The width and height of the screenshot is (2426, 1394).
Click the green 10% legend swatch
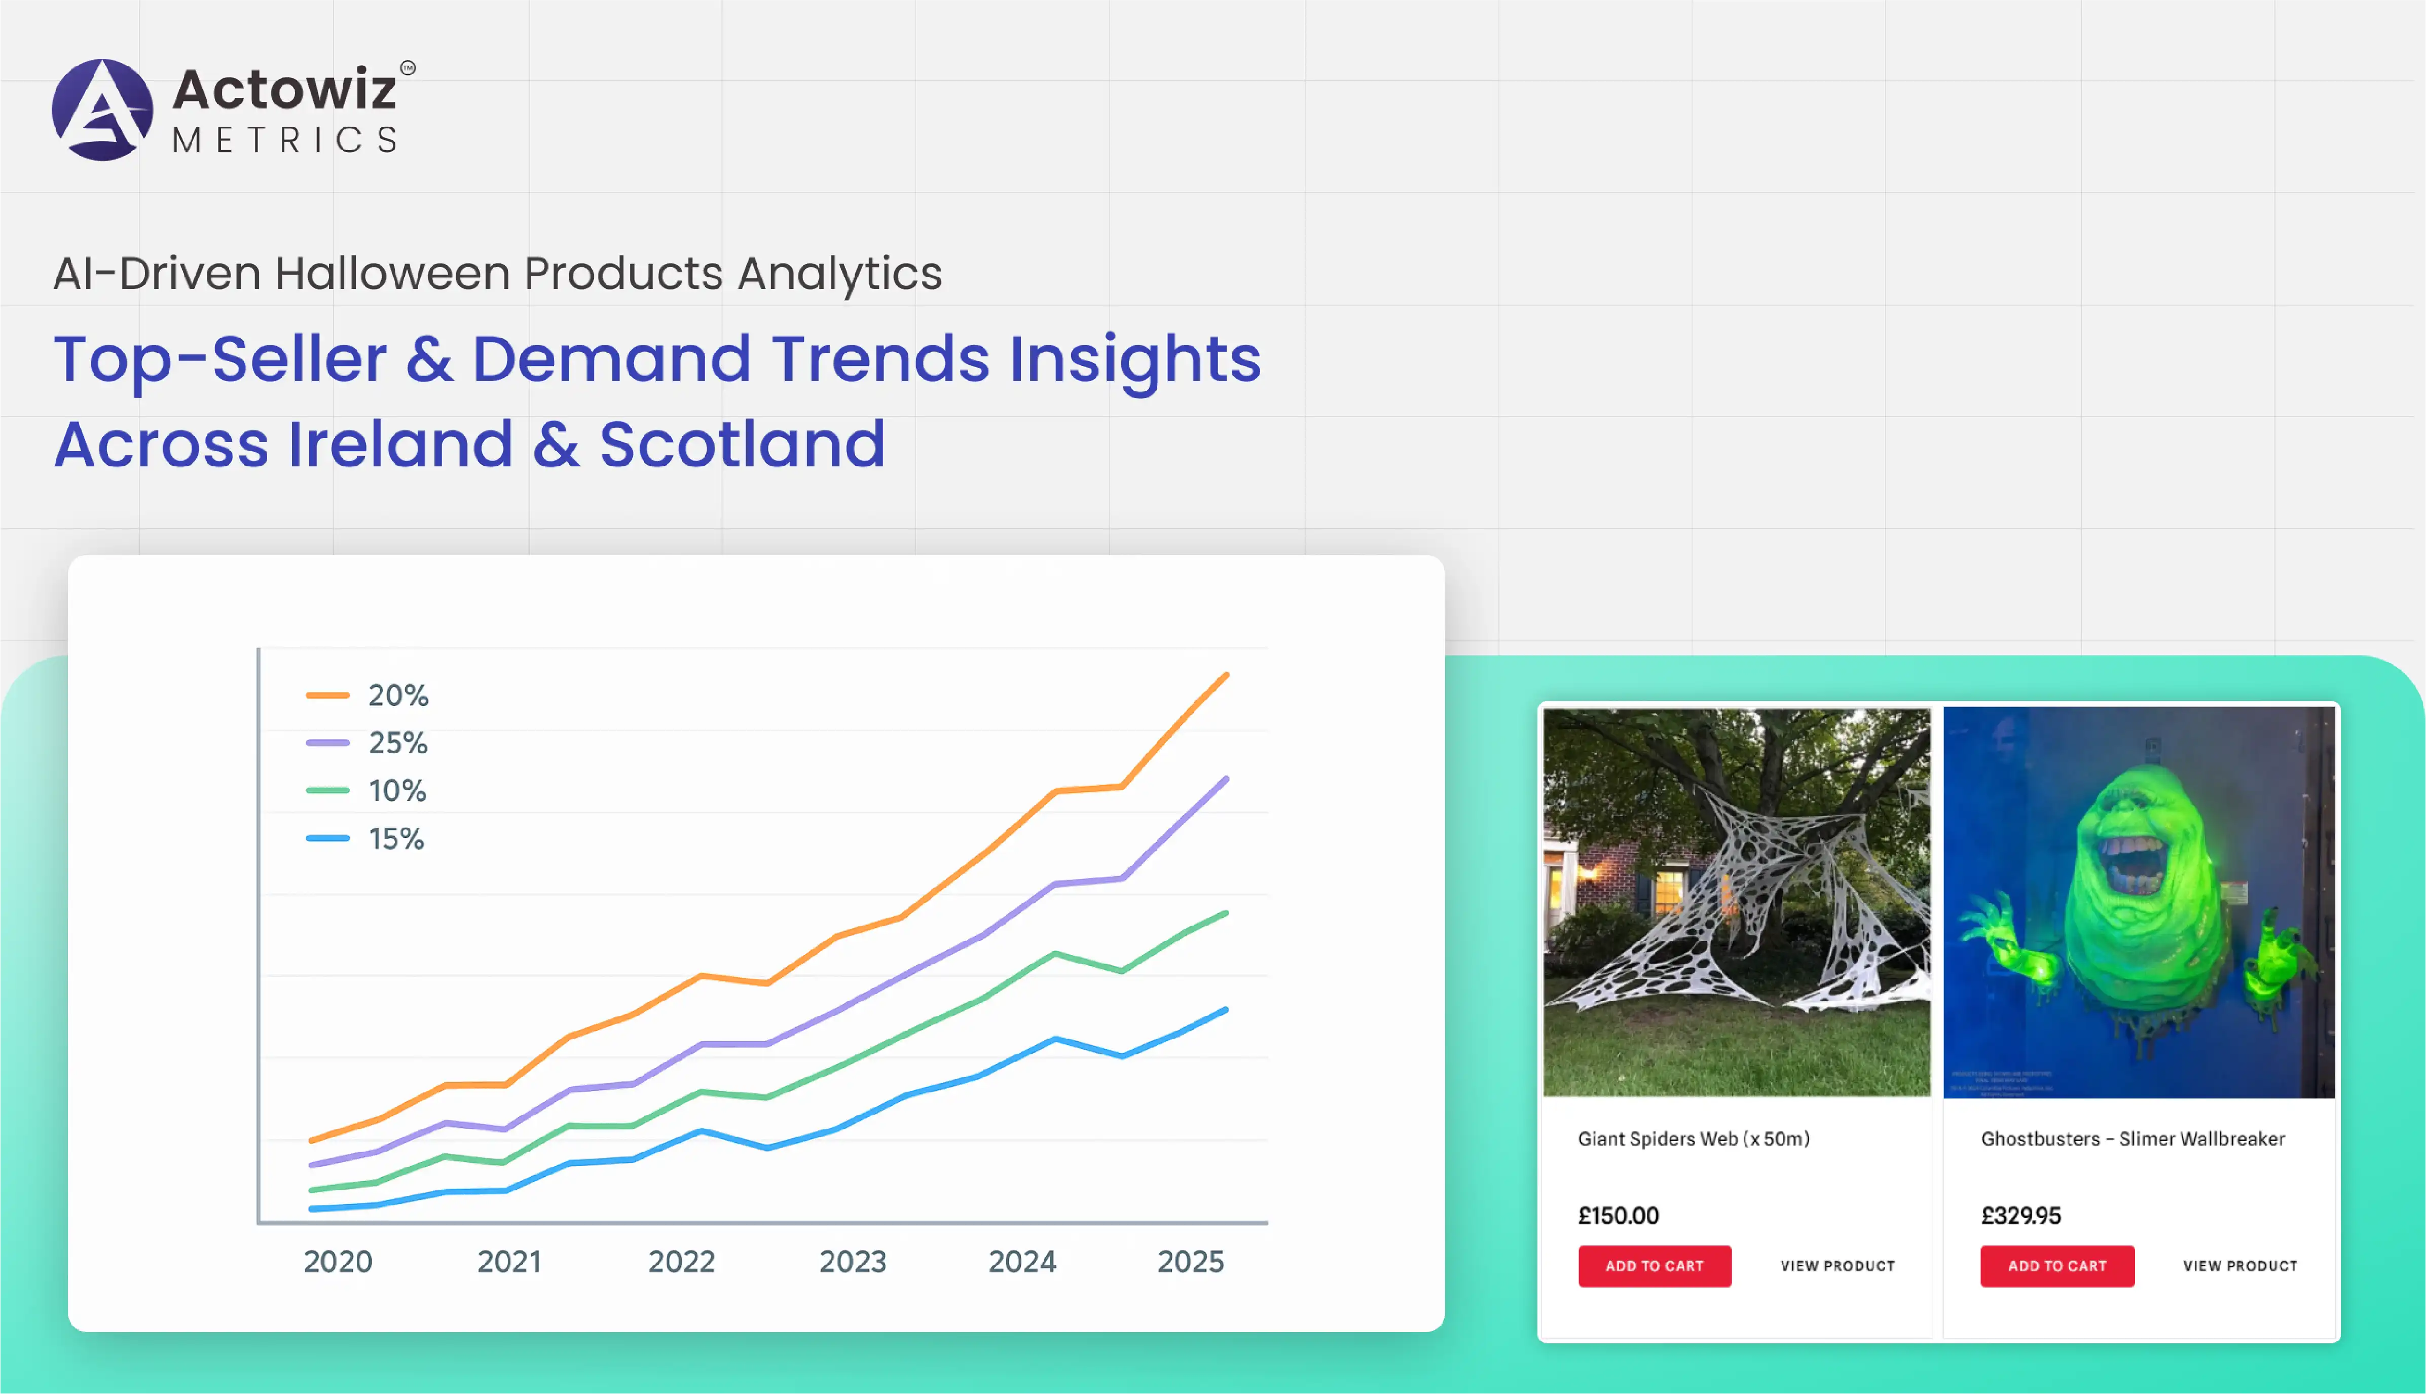coord(327,791)
